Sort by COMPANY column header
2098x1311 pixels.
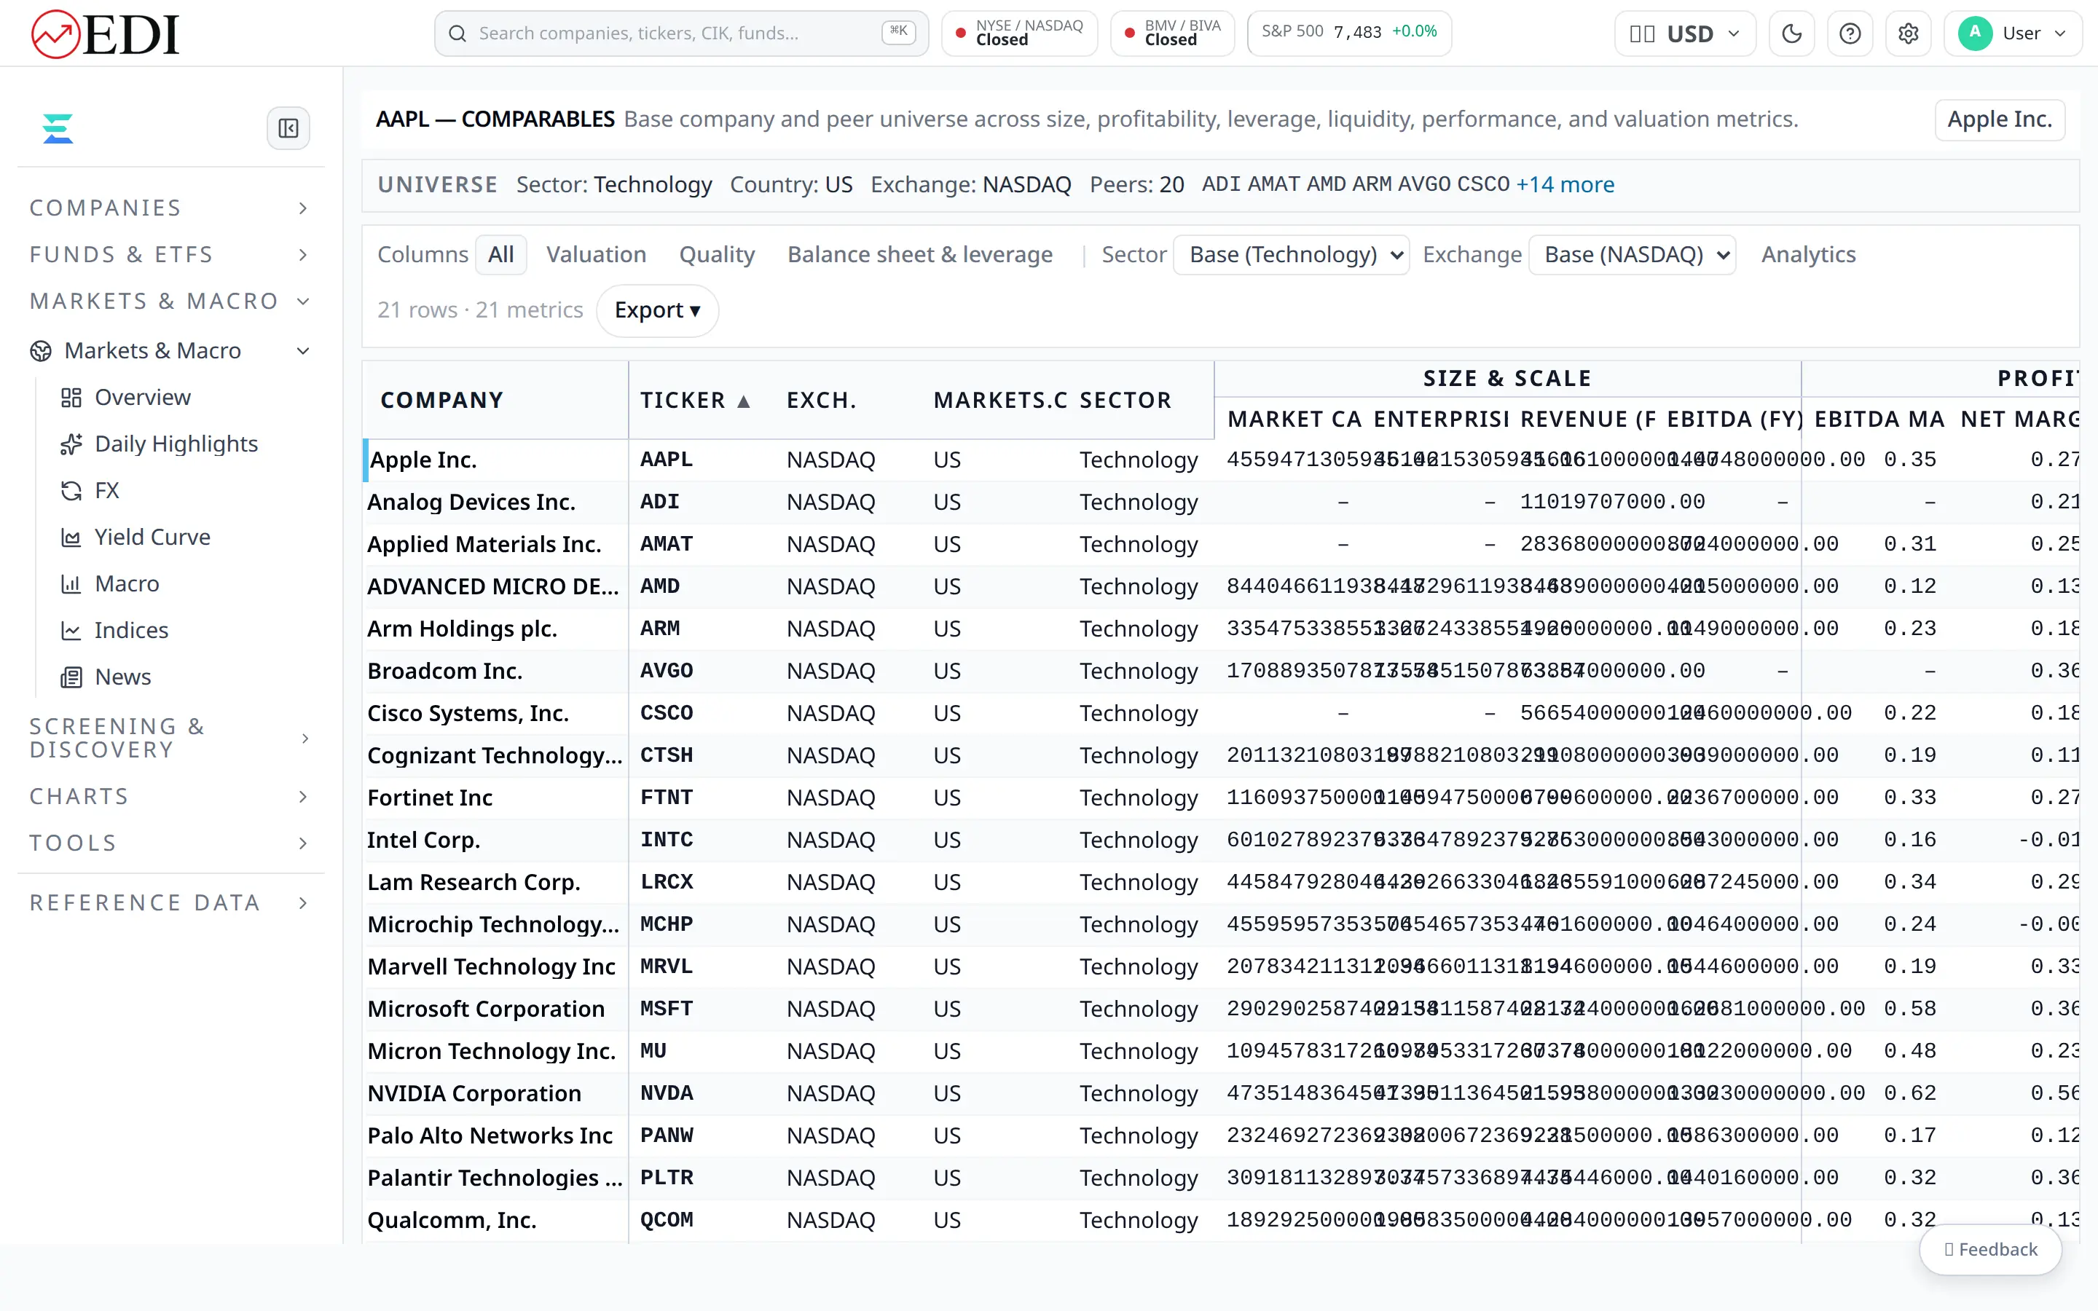[442, 401]
